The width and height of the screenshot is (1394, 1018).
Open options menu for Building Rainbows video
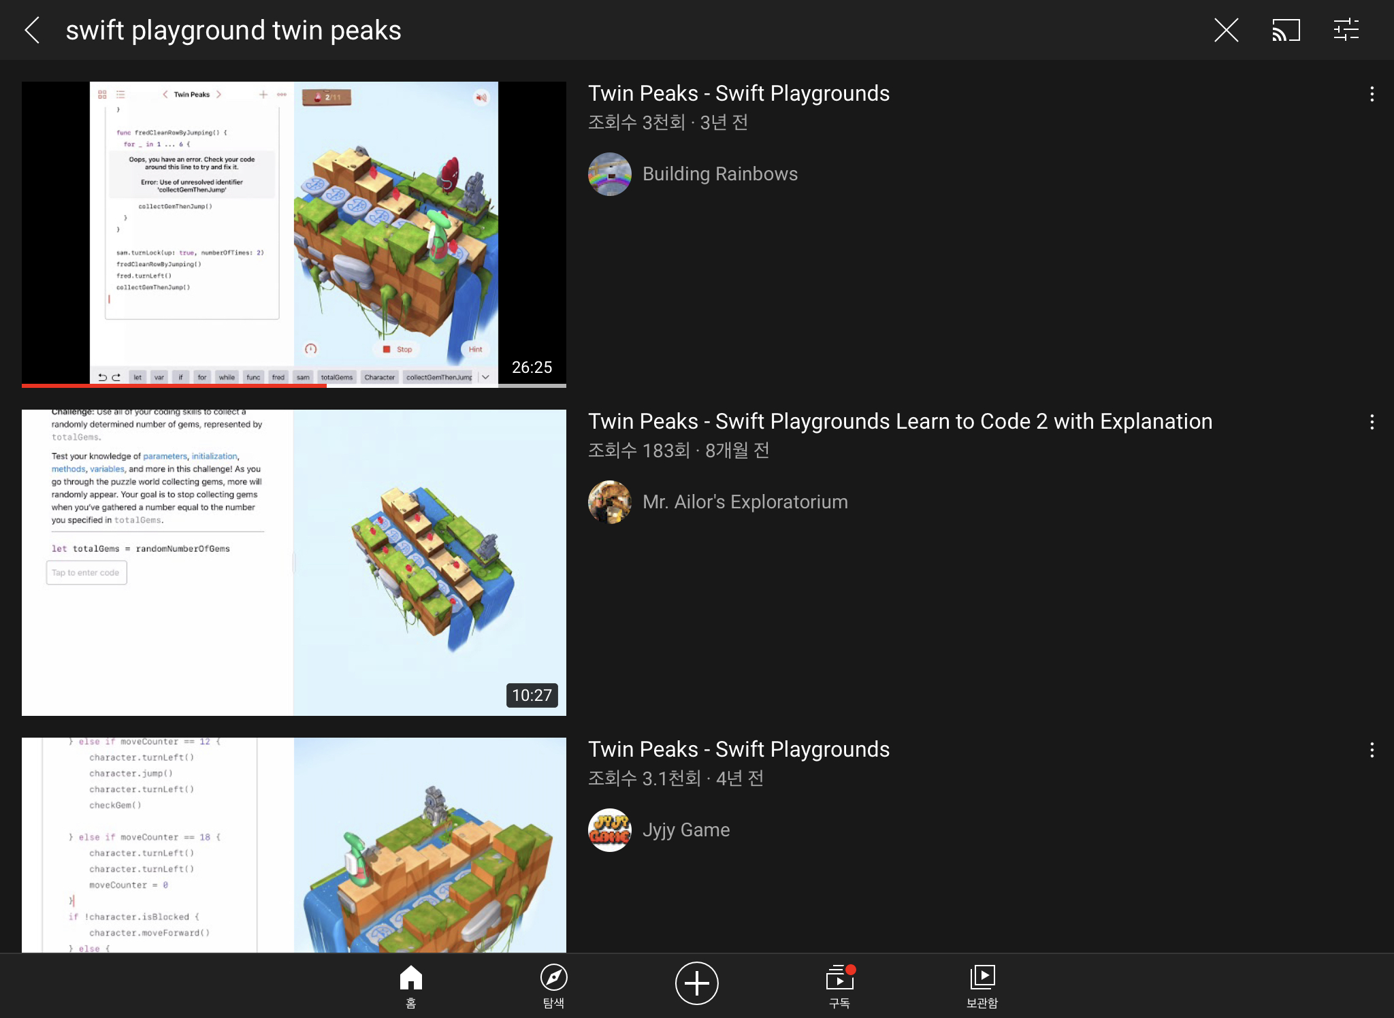(1372, 95)
